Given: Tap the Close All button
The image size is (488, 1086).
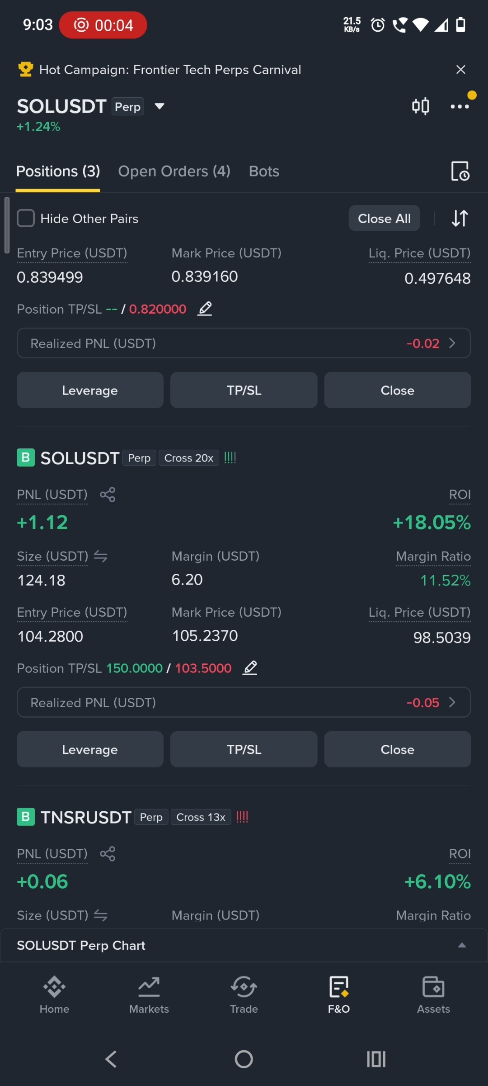Looking at the screenshot, I should [385, 219].
